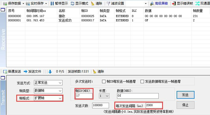
Task: Open the frame format (帧格式) dropdown
Action: pyautogui.click(x=60, y=98)
